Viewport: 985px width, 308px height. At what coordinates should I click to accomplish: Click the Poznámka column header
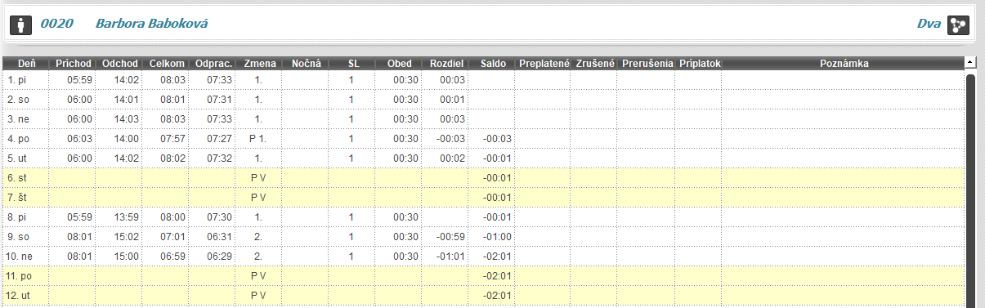click(x=844, y=63)
